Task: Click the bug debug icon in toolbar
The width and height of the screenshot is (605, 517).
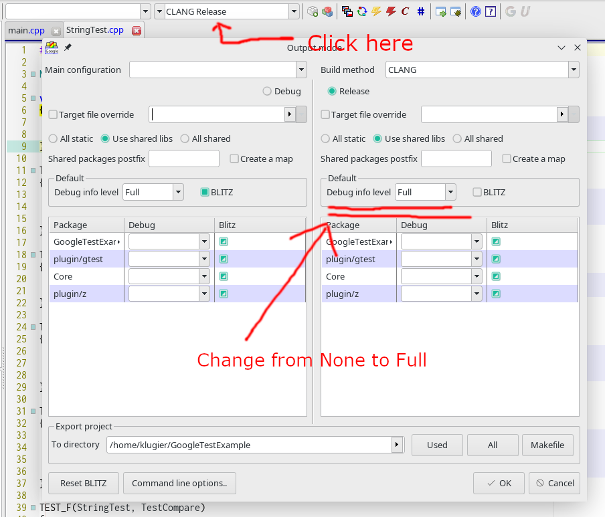Action: coord(456,11)
